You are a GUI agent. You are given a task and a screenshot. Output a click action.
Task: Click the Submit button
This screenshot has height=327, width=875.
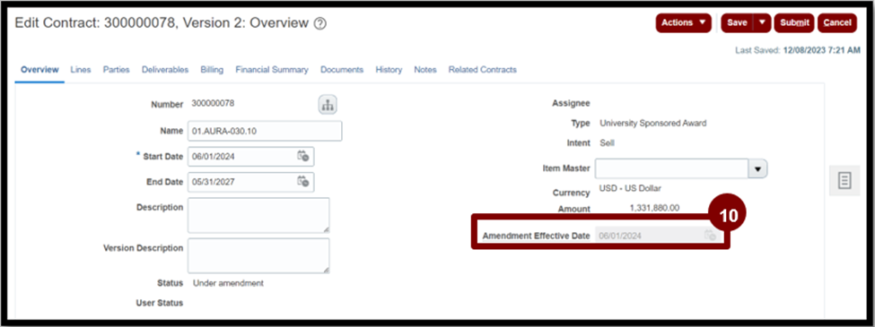(x=794, y=22)
